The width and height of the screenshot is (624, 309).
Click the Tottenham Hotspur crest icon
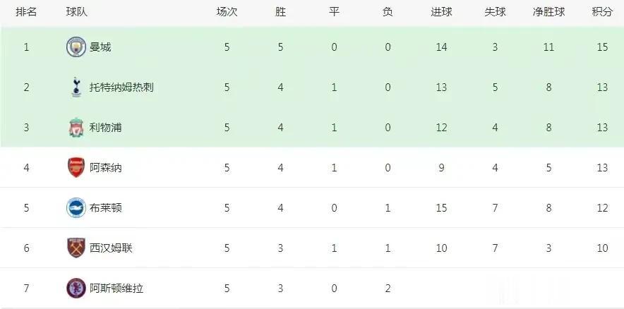pyautogui.click(x=76, y=87)
